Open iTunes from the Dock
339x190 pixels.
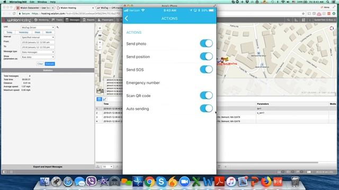(x=231, y=182)
